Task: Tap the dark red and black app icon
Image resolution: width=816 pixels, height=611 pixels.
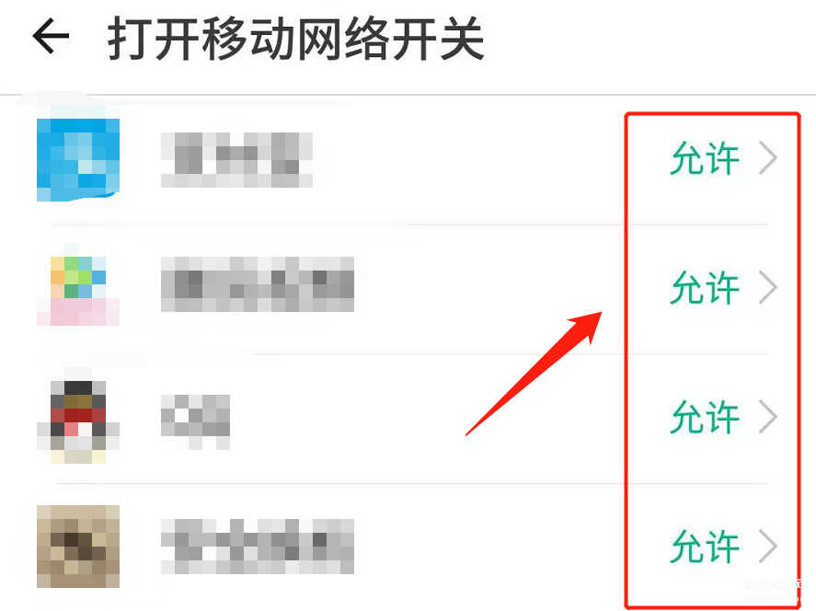Action: tap(78, 421)
